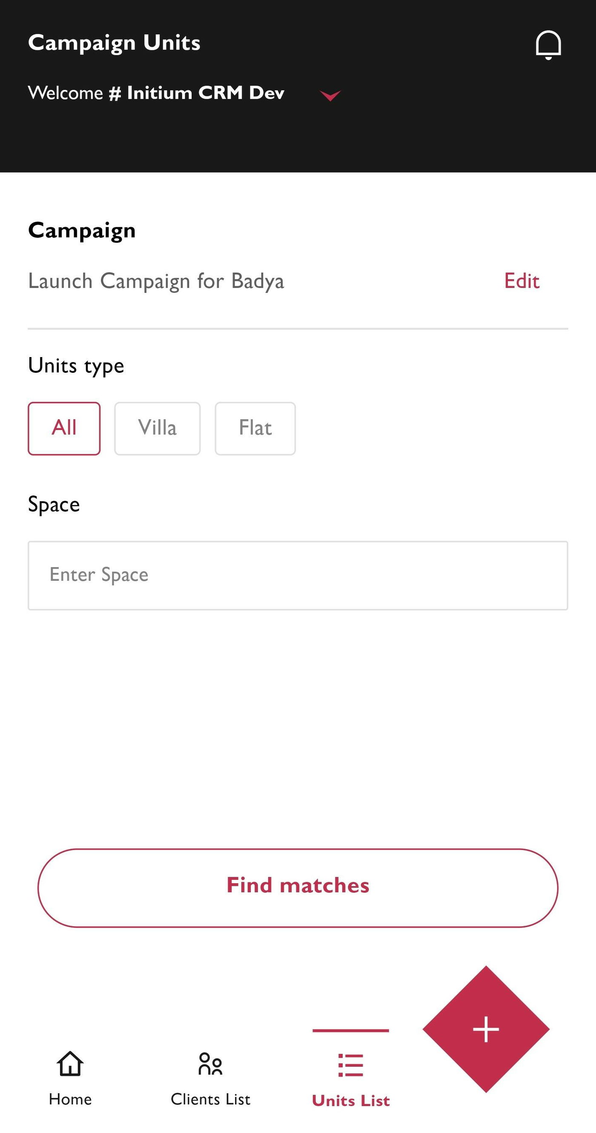Click the Launch Campaign for Badya text
The image size is (596, 1133).
(x=156, y=281)
